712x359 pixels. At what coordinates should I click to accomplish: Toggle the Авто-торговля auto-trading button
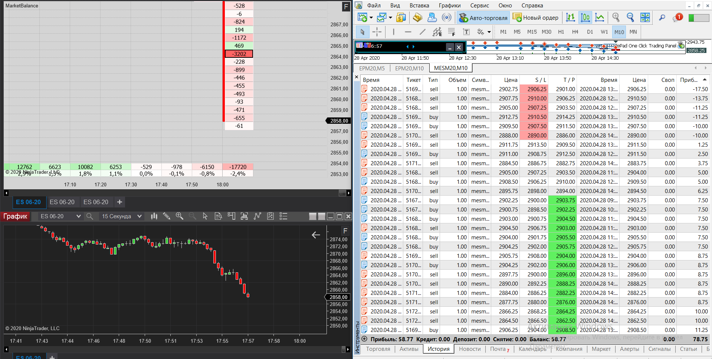[483, 17]
